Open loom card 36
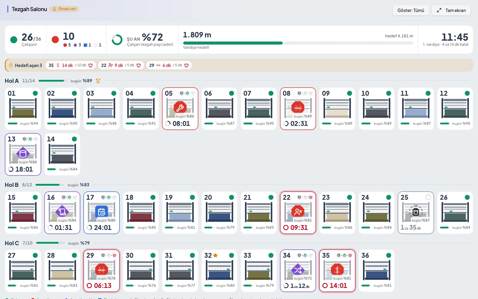The height and width of the screenshot is (299, 478). pyautogui.click(x=376, y=271)
